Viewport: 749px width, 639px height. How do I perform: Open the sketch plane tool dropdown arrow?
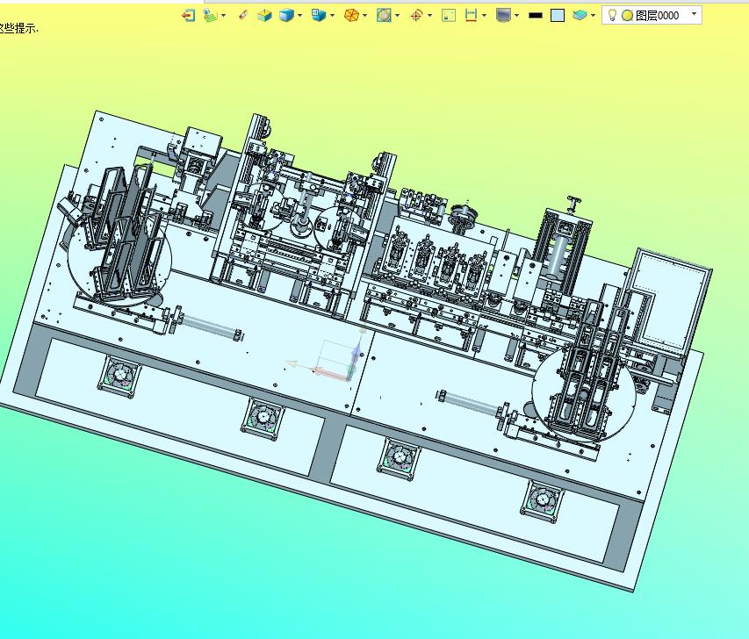pyautogui.click(x=224, y=16)
